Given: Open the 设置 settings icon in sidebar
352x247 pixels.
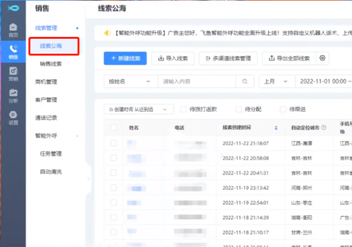Looking at the screenshot, I should pos(14,118).
